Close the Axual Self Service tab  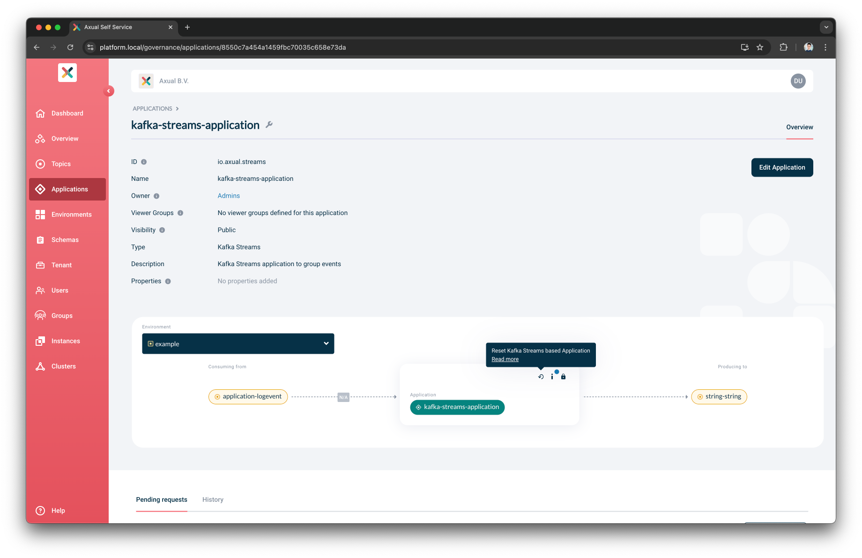(171, 27)
